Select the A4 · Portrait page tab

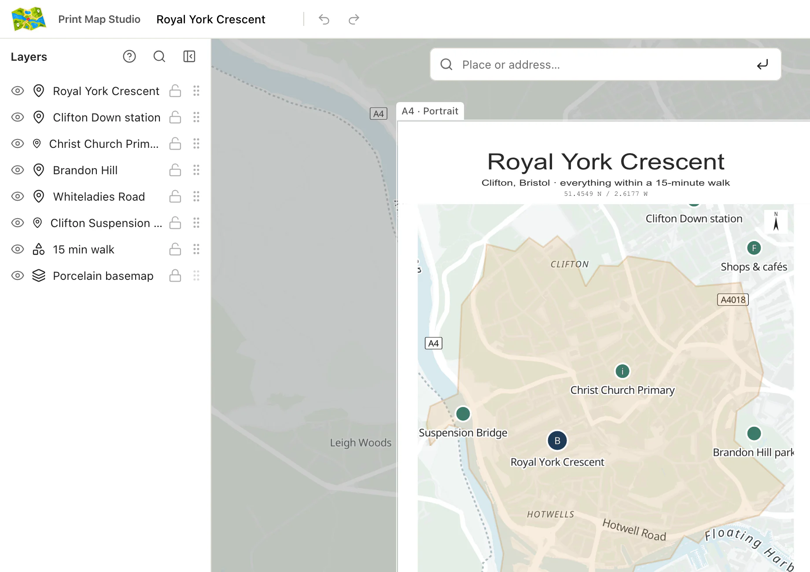(430, 111)
